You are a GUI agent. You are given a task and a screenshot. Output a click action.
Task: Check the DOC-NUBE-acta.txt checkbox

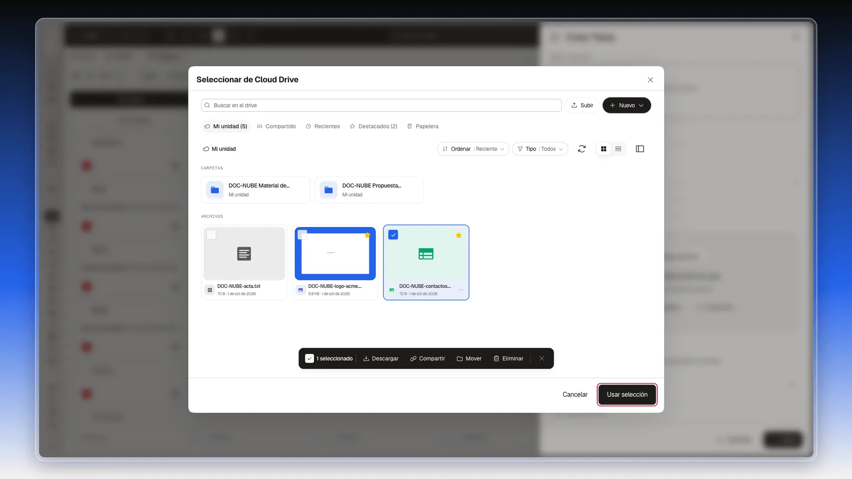pos(211,235)
